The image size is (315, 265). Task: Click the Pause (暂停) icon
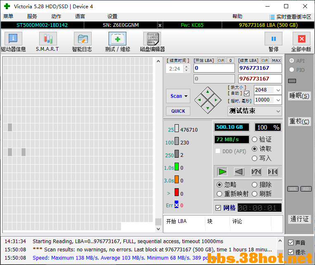pyautogui.click(x=273, y=38)
